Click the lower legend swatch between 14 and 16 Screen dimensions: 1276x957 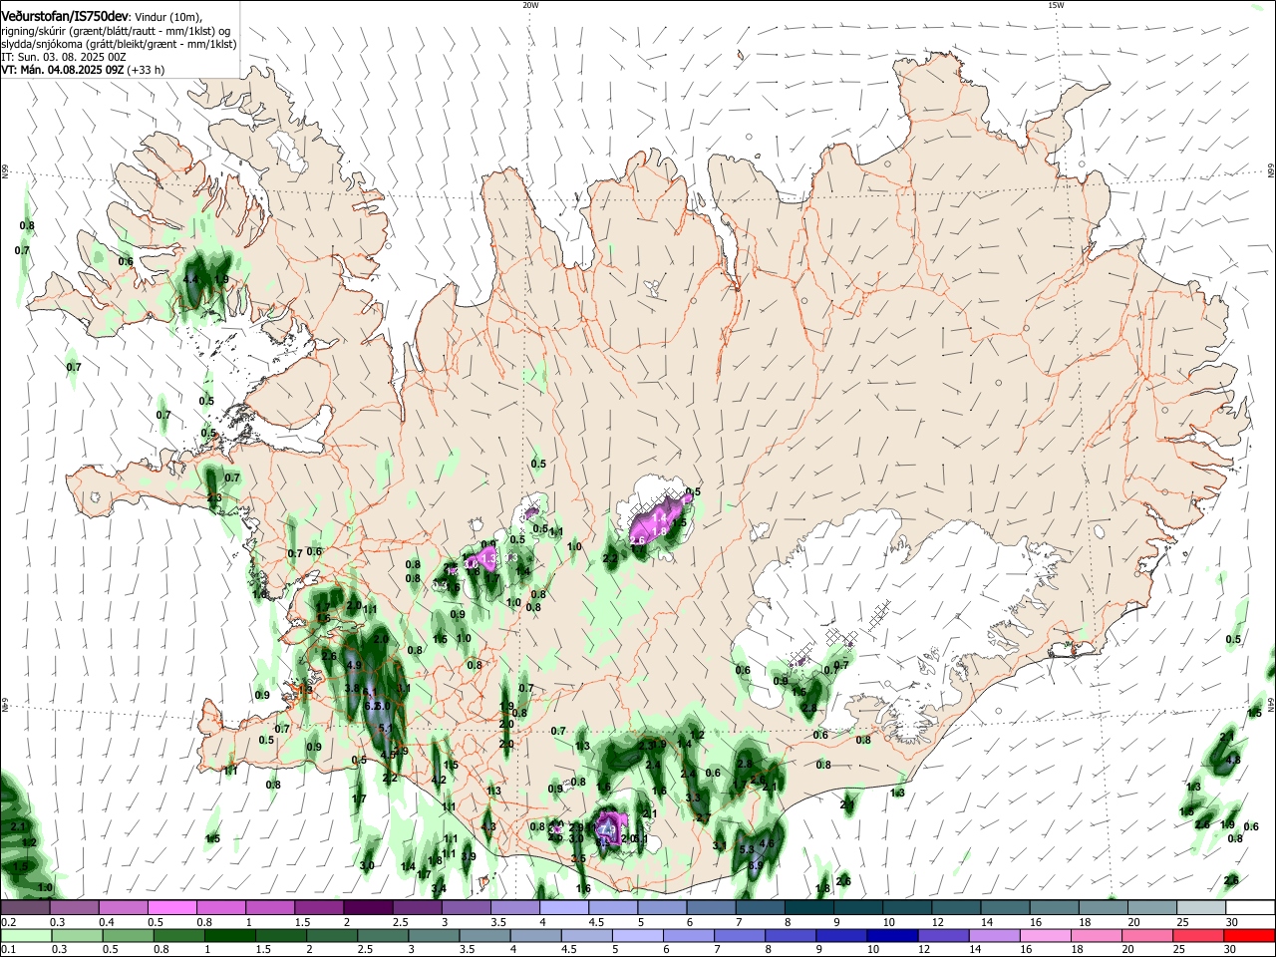click(x=993, y=935)
